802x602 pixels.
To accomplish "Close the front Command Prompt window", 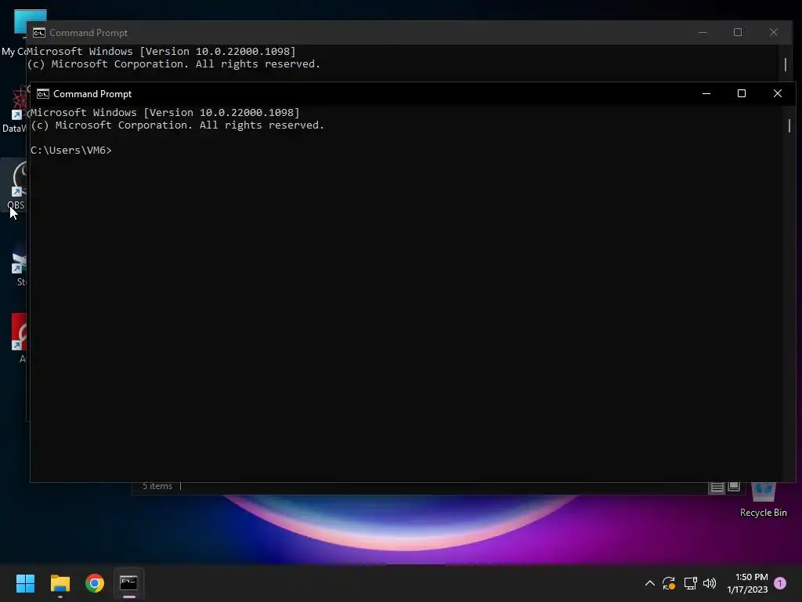I will (x=778, y=94).
